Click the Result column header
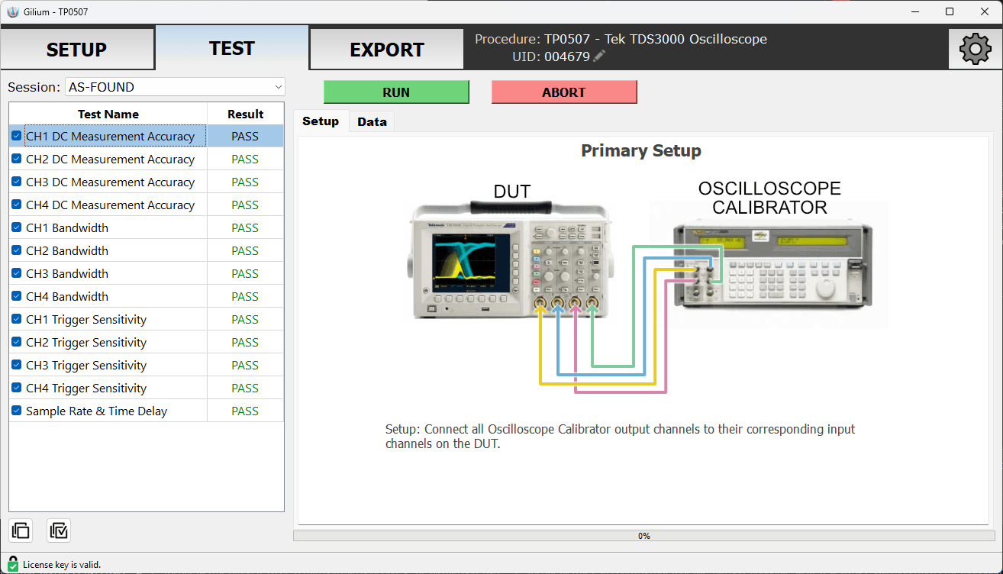Screen dimensions: 1003x574 click(x=246, y=114)
